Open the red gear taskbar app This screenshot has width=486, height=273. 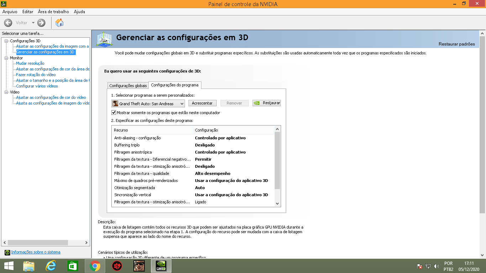pyautogui.click(x=117, y=266)
